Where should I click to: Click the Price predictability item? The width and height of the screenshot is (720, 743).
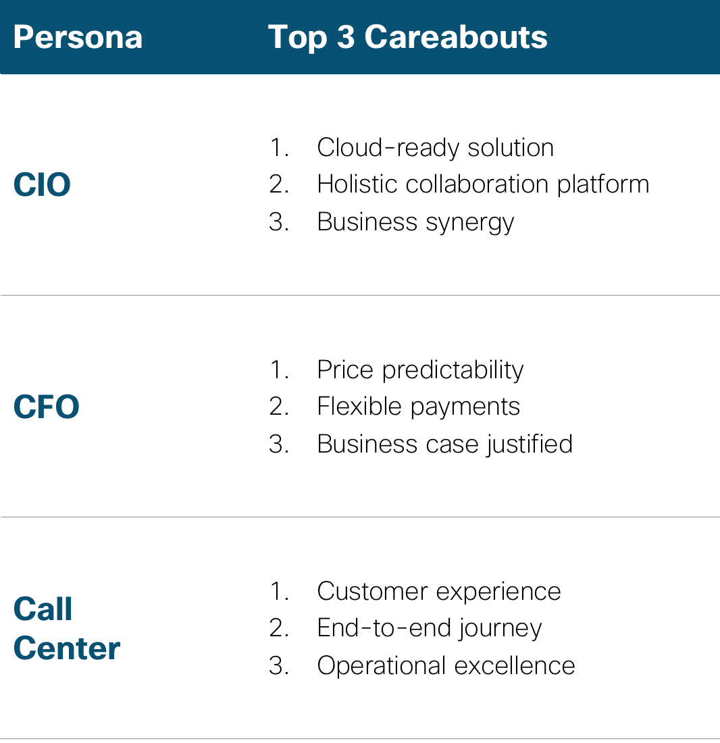(x=420, y=369)
